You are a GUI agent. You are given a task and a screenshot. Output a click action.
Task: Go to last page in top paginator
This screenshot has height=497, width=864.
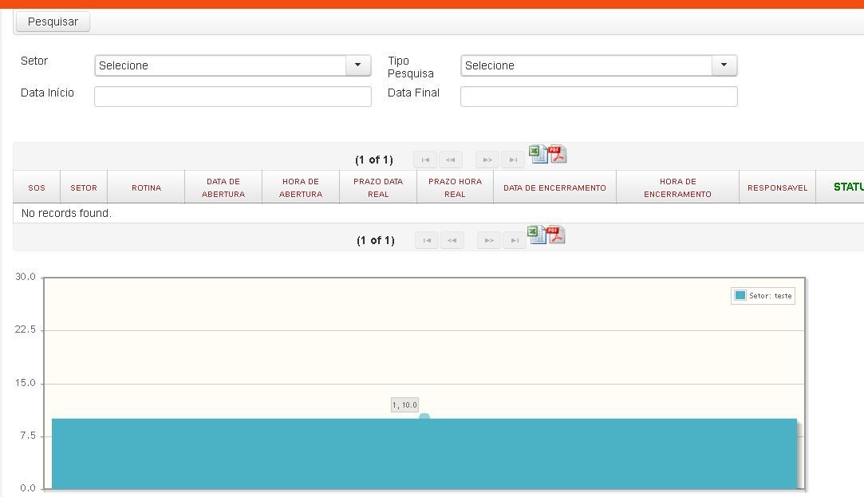point(513,160)
